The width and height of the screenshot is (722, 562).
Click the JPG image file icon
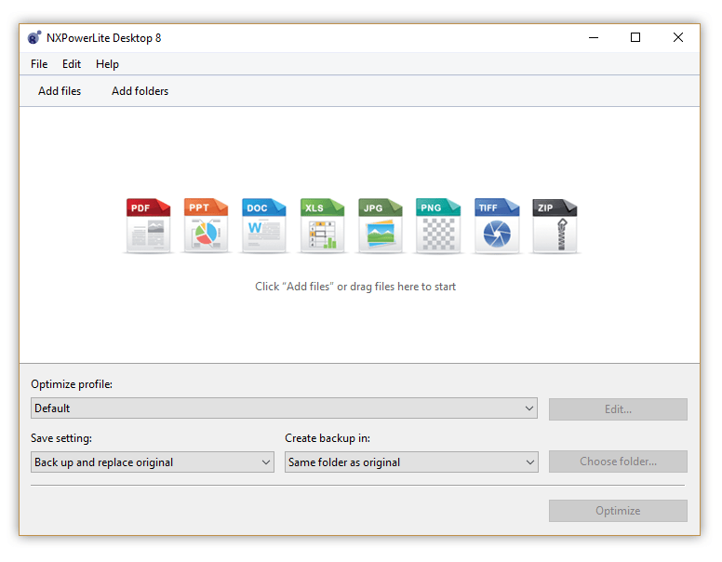pos(381,226)
